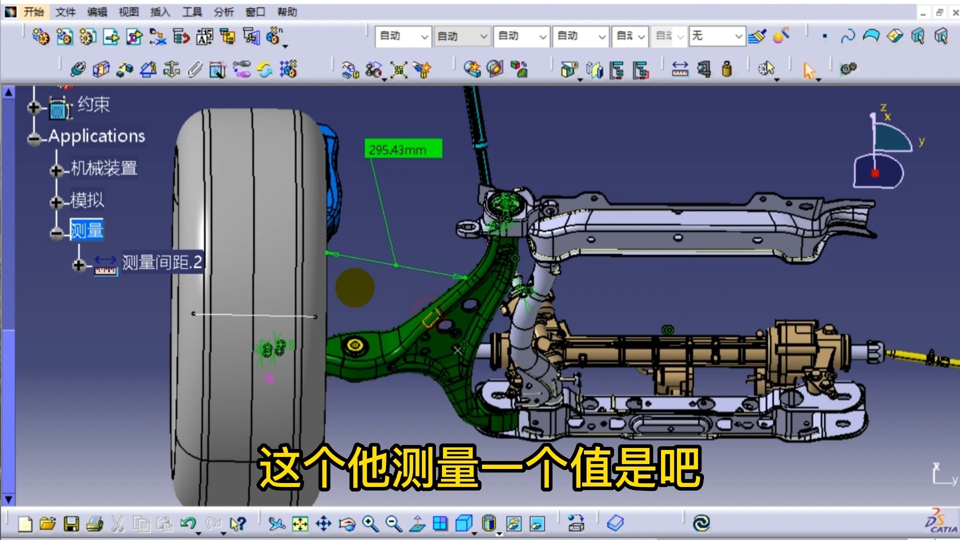Click the Shading with Edges render icon
960x540 pixels.
[513, 523]
